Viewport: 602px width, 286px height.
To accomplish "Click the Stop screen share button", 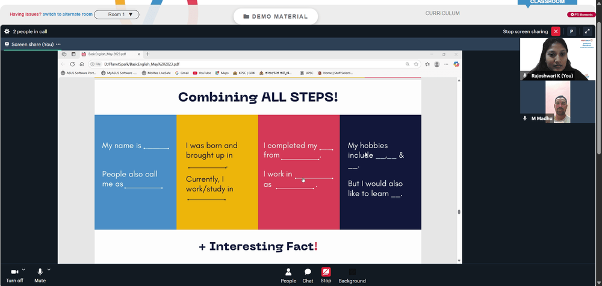I will pos(326,276).
